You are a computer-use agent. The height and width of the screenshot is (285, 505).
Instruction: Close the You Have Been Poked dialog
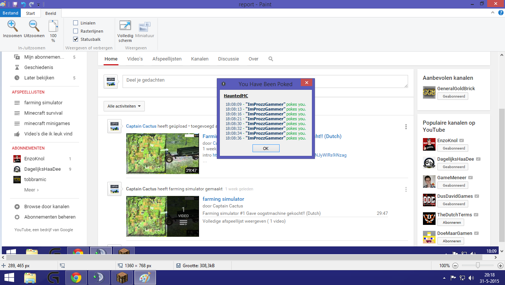(x=306, y=83)
